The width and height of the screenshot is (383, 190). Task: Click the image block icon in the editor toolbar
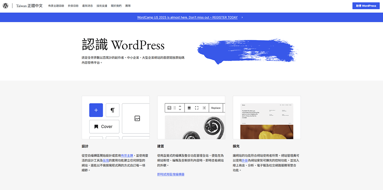(x=169, y=108)
